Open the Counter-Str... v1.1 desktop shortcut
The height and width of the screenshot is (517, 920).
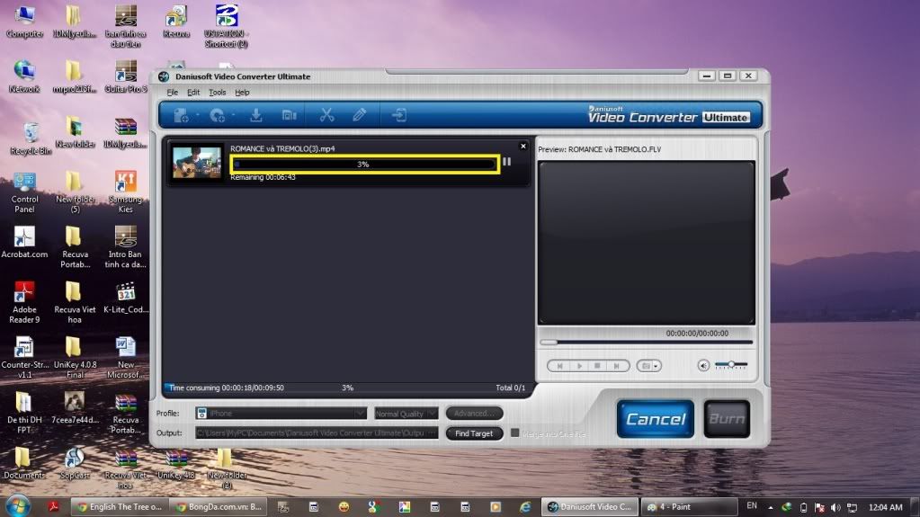pos(24,358)
